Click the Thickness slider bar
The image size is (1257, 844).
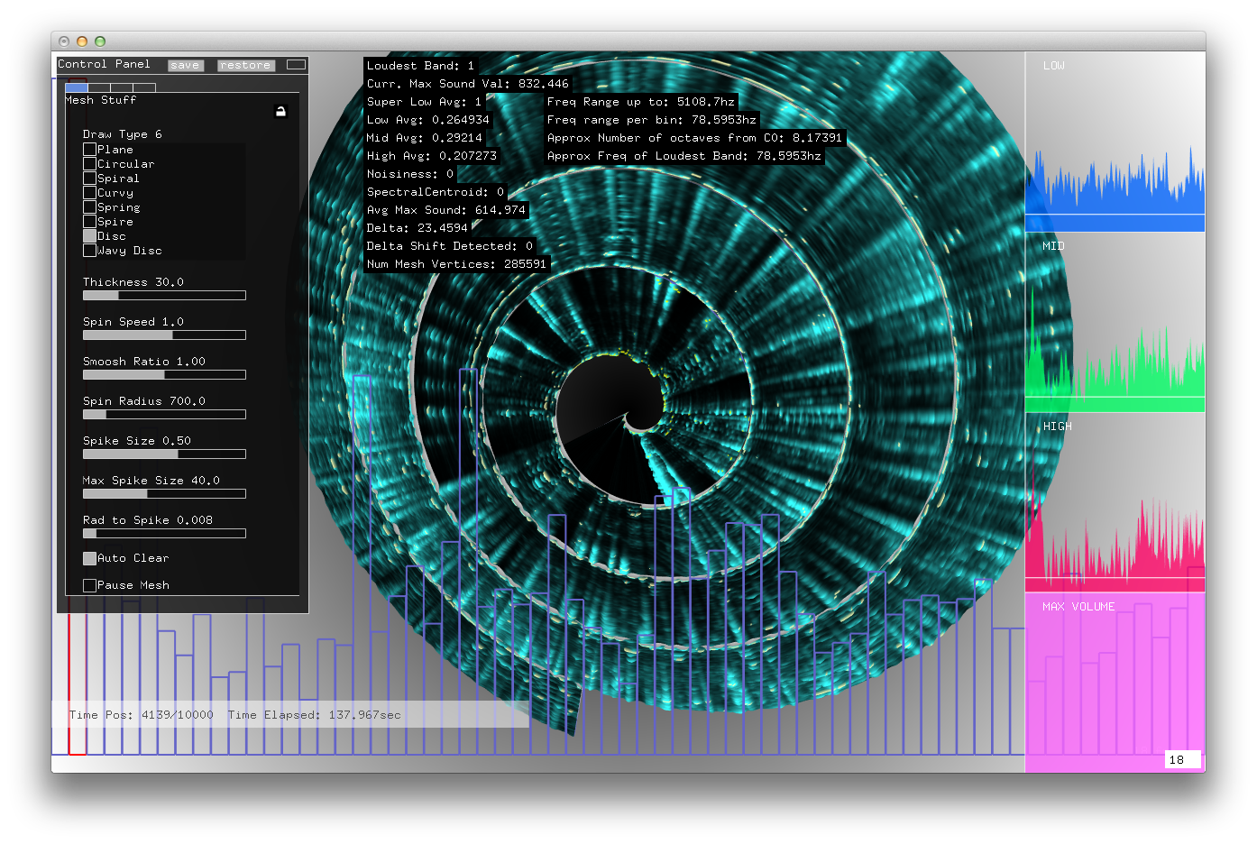[164, 296]
